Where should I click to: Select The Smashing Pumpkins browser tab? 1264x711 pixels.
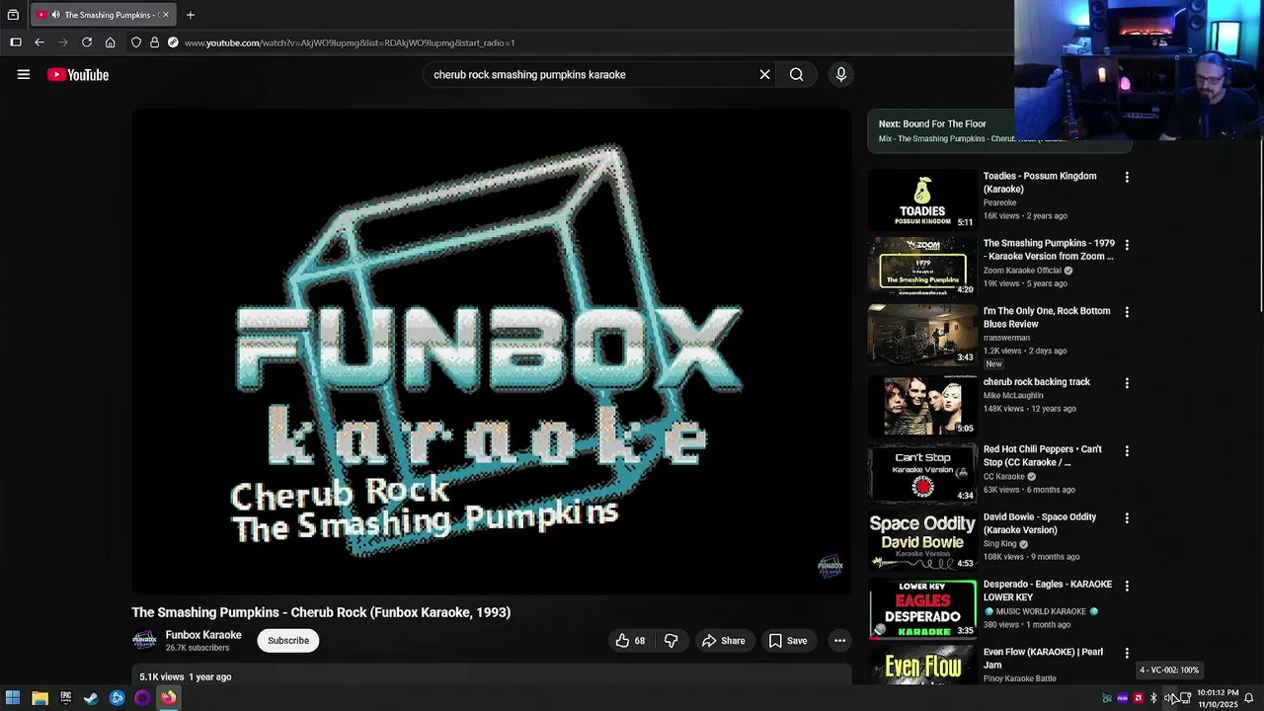(103, 15)
